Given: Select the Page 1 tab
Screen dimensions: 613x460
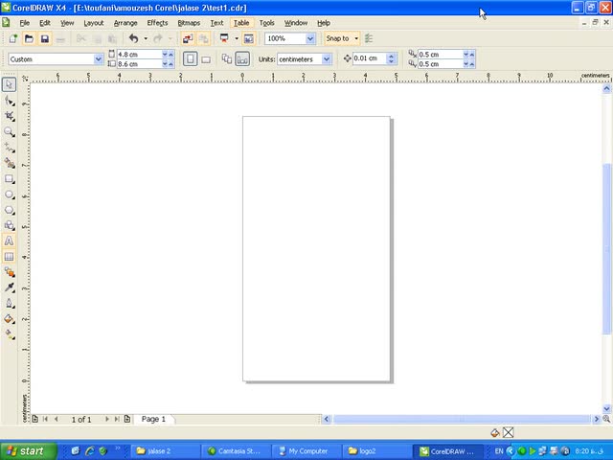Looking at the screenshot, I should tap(153, 419).
